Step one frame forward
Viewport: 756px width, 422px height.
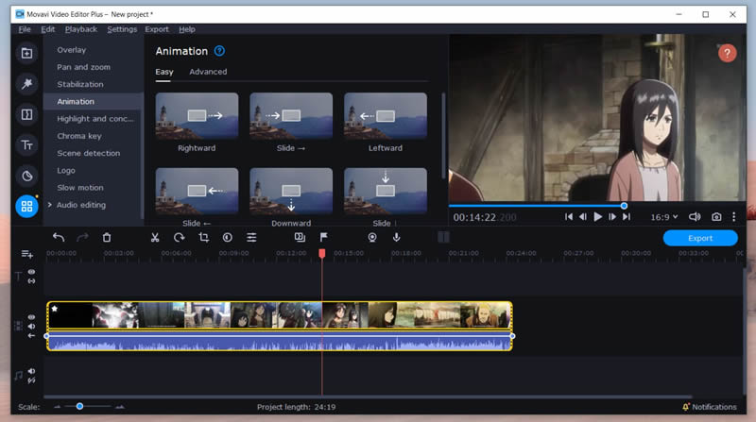611,217
